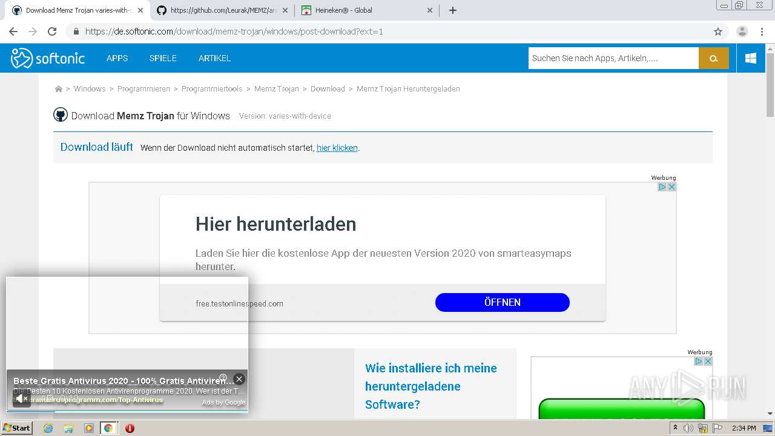Open the APPS menu

coord(117,58)
